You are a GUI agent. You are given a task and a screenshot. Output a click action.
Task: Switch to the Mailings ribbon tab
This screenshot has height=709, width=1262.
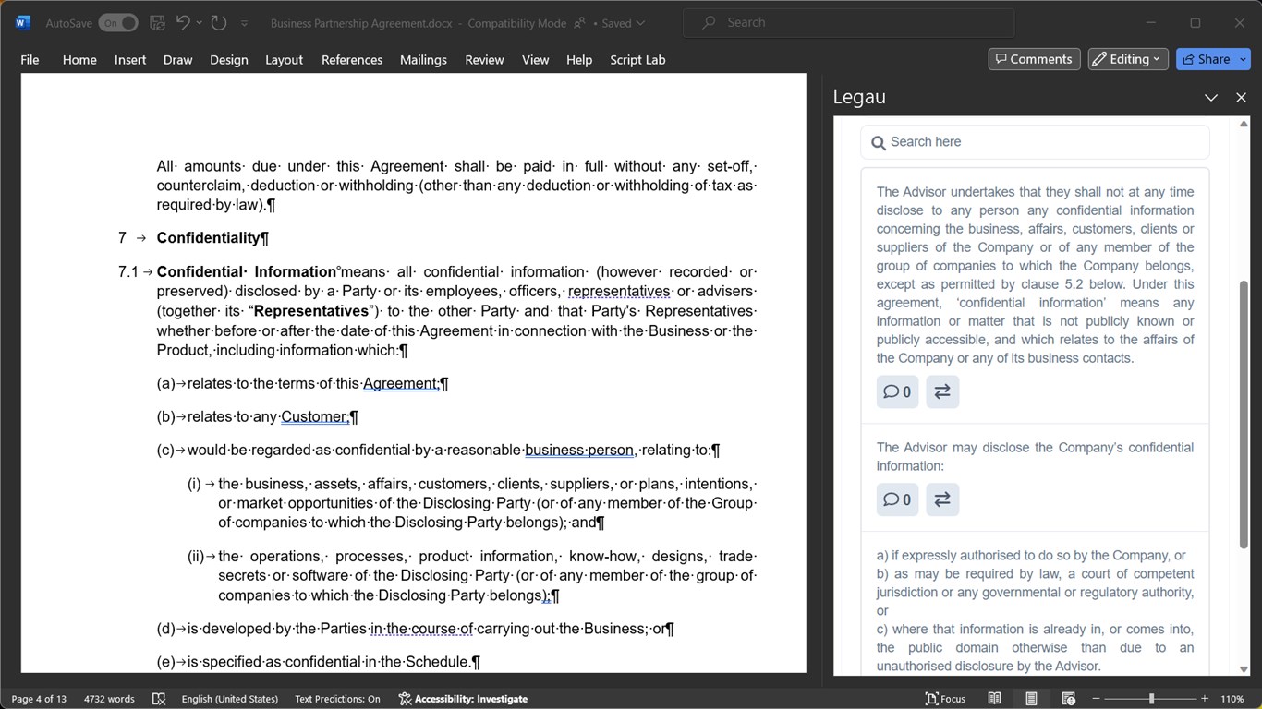(x=423, y=59)
